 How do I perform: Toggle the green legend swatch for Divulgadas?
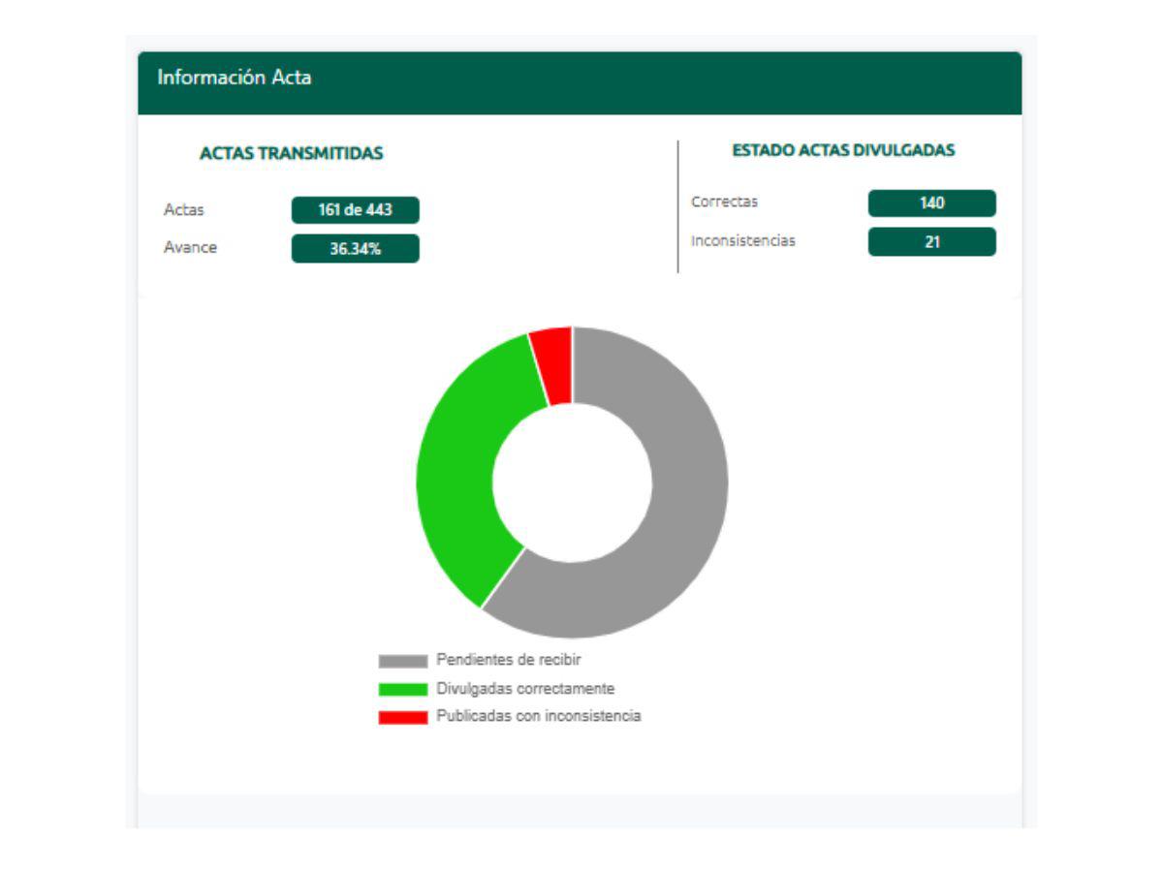tap(402, 689)
